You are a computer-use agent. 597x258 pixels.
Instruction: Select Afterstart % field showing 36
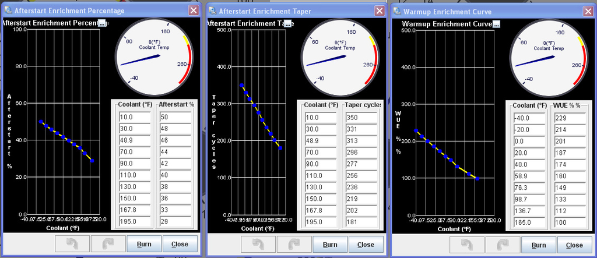coord(175,199)
